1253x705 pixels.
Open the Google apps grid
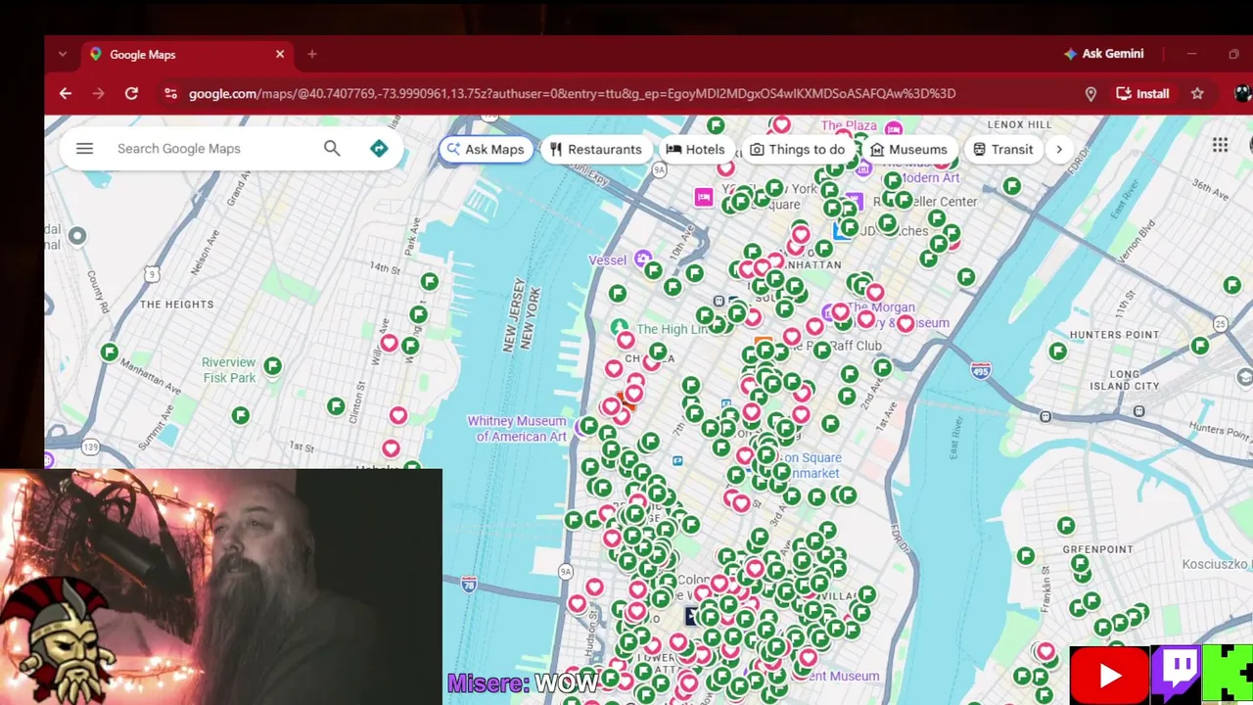[1220, 145]
